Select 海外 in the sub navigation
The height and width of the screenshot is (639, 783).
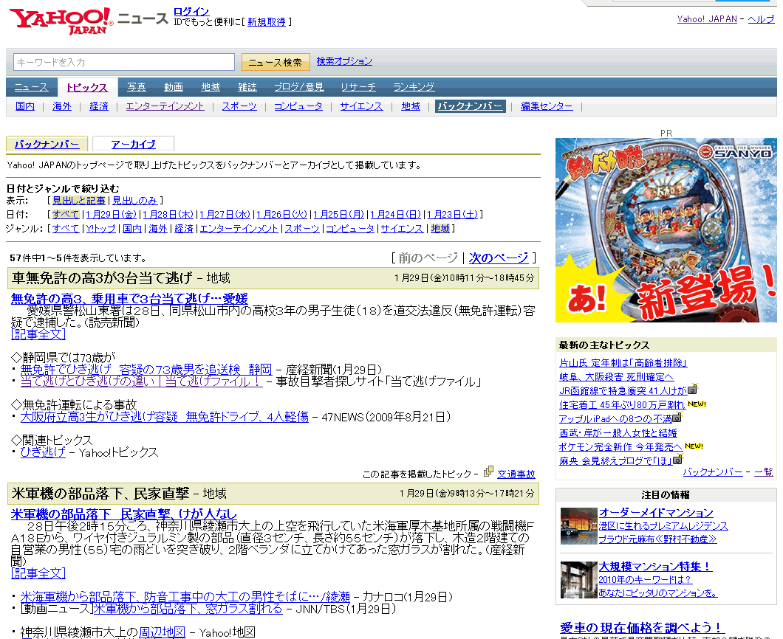click(62, 106)
